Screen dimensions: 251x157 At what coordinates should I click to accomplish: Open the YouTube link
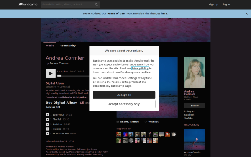(x=189, y=118)
